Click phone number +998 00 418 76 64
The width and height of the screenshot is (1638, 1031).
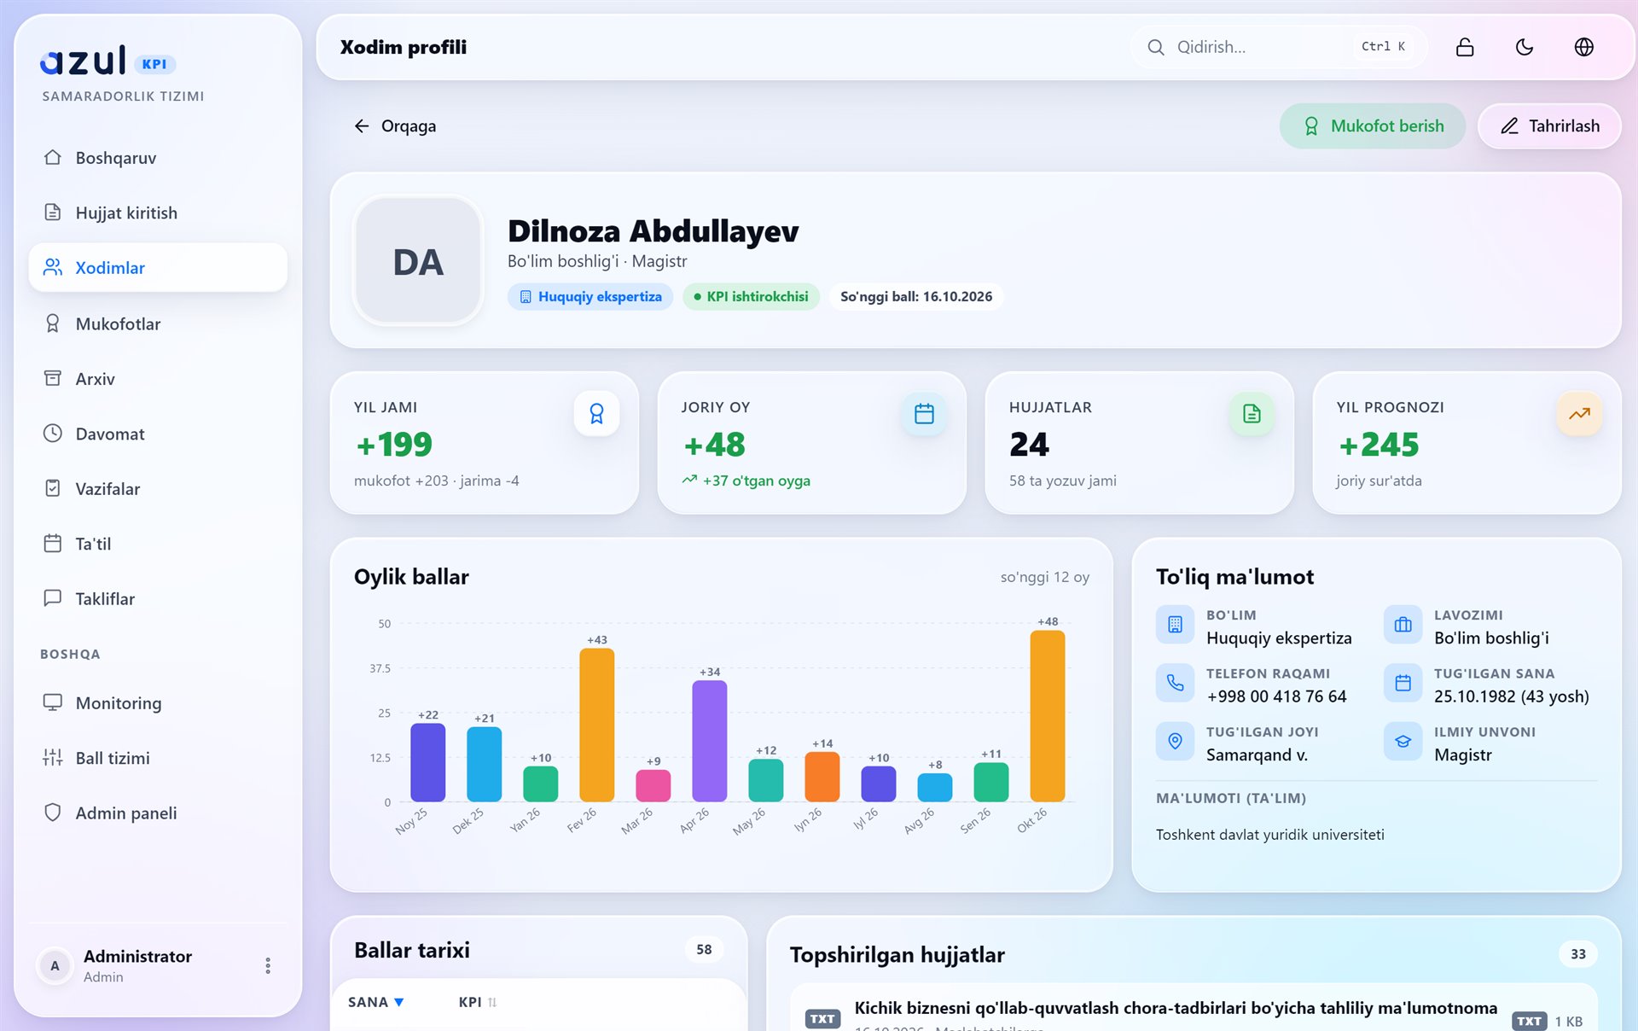pyautogui.click(x=1276, y=696)
